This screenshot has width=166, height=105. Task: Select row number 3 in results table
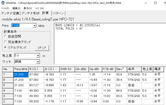click(8, 96)
